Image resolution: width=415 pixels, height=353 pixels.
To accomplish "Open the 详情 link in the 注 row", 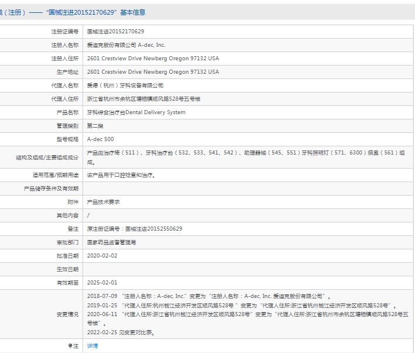I will pos(92,345).
